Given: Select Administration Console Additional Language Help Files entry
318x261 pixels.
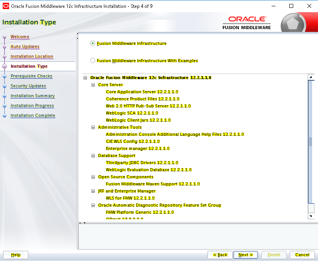Looking at the screenshot, I should [x=175, y=135].
